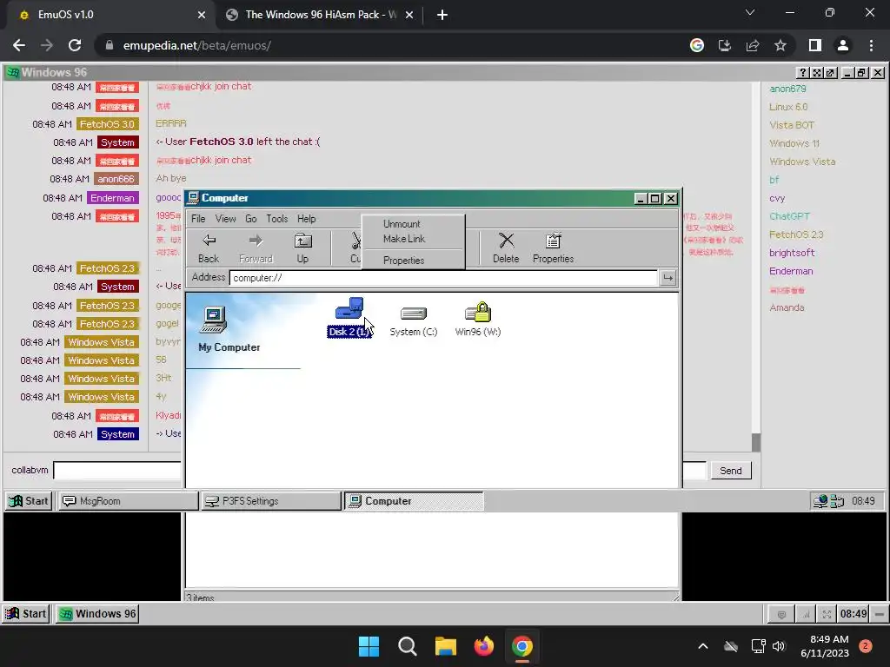Screen dimensions: 890x667
Task: Click the network globe tray icon in Windows 96
Action: 820,501
